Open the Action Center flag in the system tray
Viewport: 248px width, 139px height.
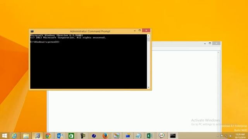[x=222, y=136]
